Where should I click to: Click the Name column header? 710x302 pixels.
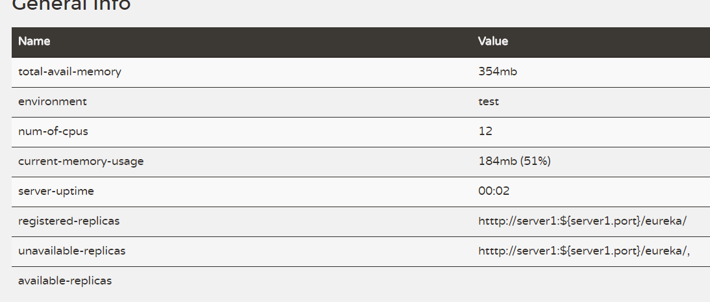coord(34,42)
